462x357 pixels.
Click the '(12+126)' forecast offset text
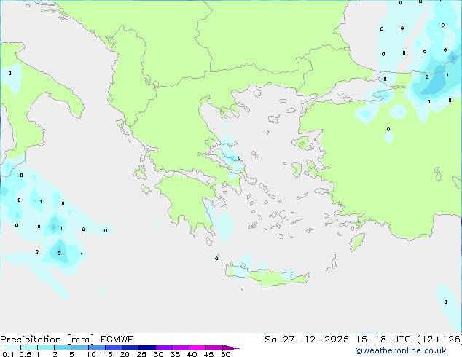tap(439, 340)
